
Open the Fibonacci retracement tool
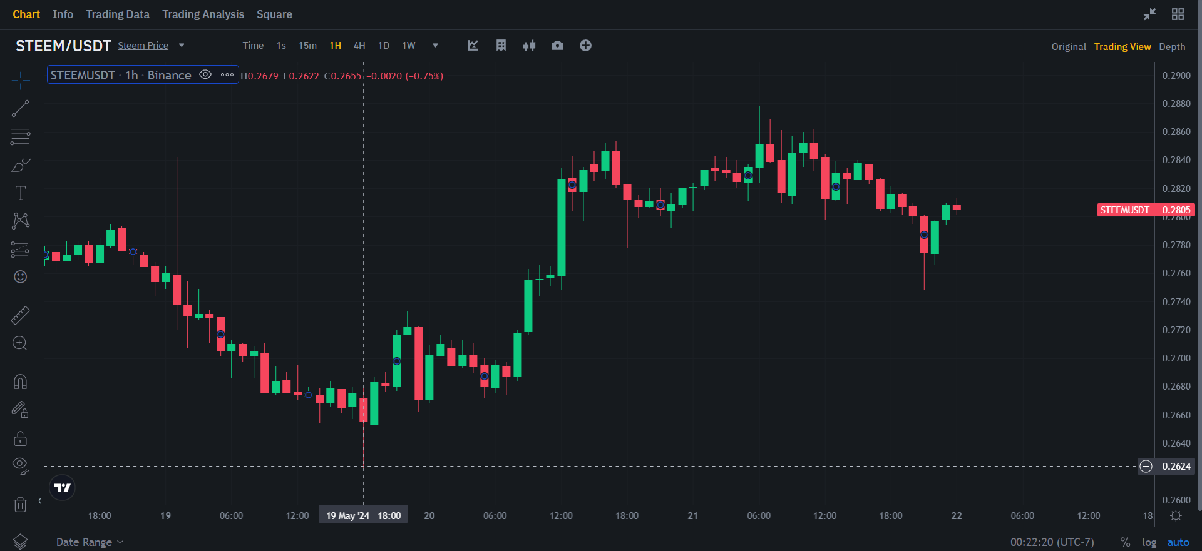(x=20, y=136)
